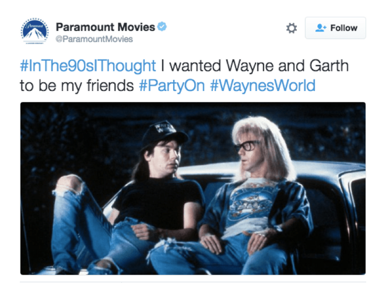Open the #InThe90sIThought hashtag
The width and height of the screenshot is (386, 283).
[x=88, y=66]
